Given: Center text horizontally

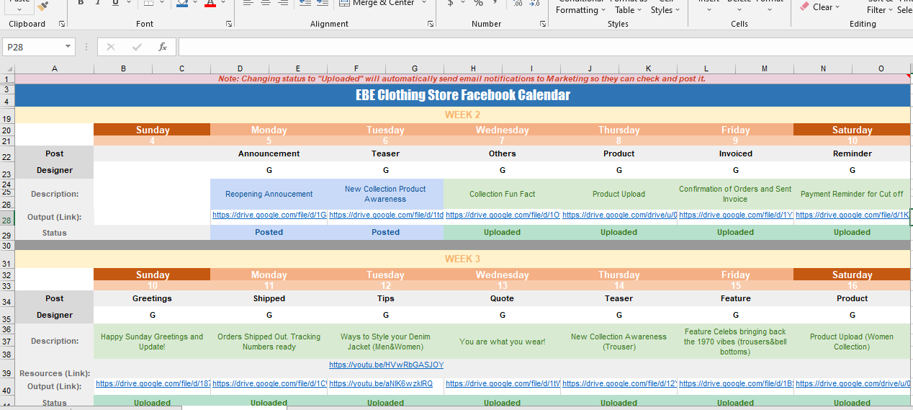Looking at the screenshot, I should click(266, 3).
